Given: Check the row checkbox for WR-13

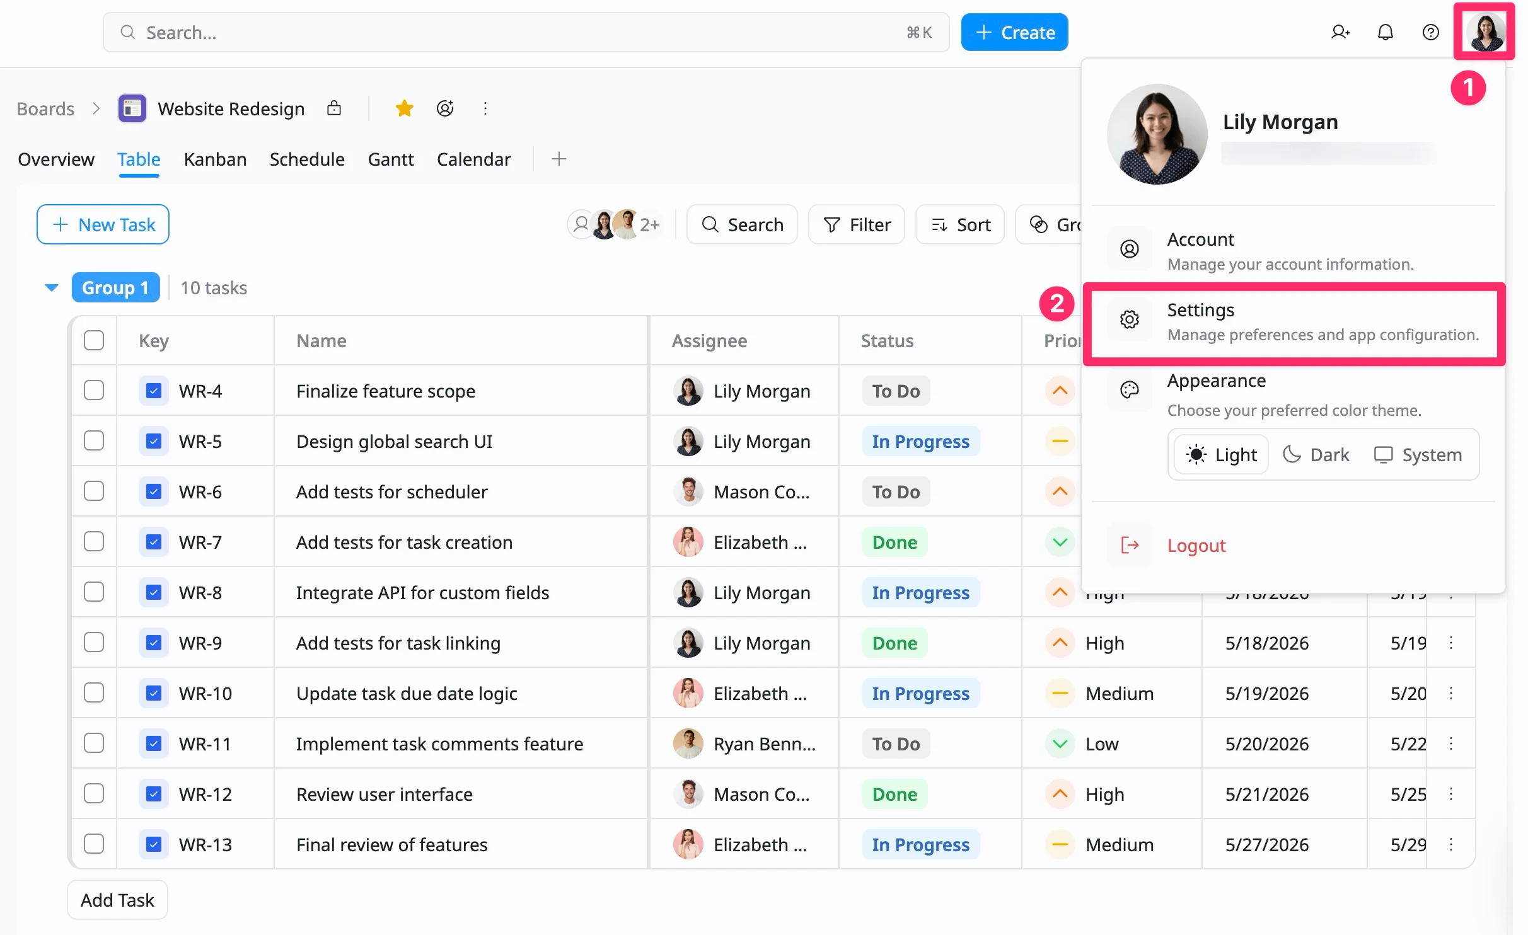Looking at the screenshot, I should 94,844.
